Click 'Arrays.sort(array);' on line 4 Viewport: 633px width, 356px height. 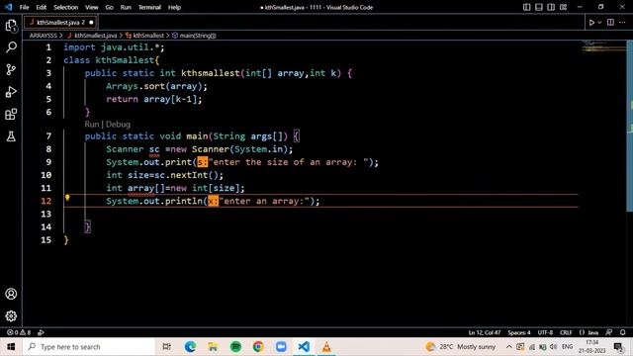coord(156,86)
